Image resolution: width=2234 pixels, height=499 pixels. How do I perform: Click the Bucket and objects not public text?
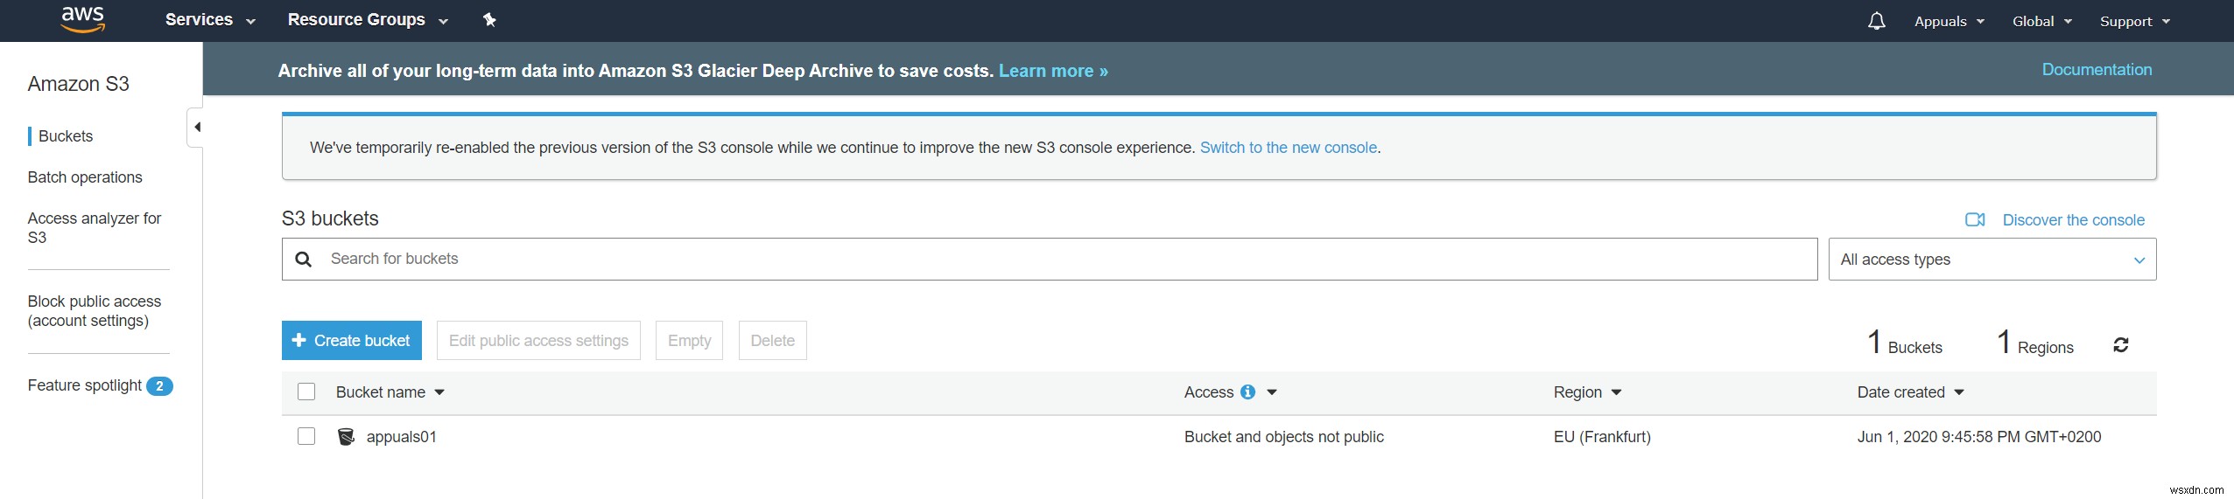tap(1284, 437)
